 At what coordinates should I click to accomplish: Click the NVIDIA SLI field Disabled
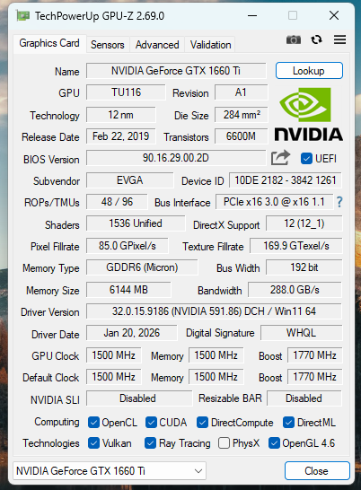tap(139, 398)
